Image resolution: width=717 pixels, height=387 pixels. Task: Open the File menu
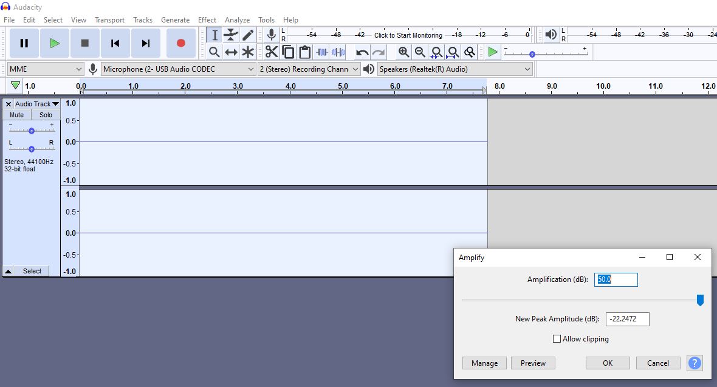pos(9,20)
